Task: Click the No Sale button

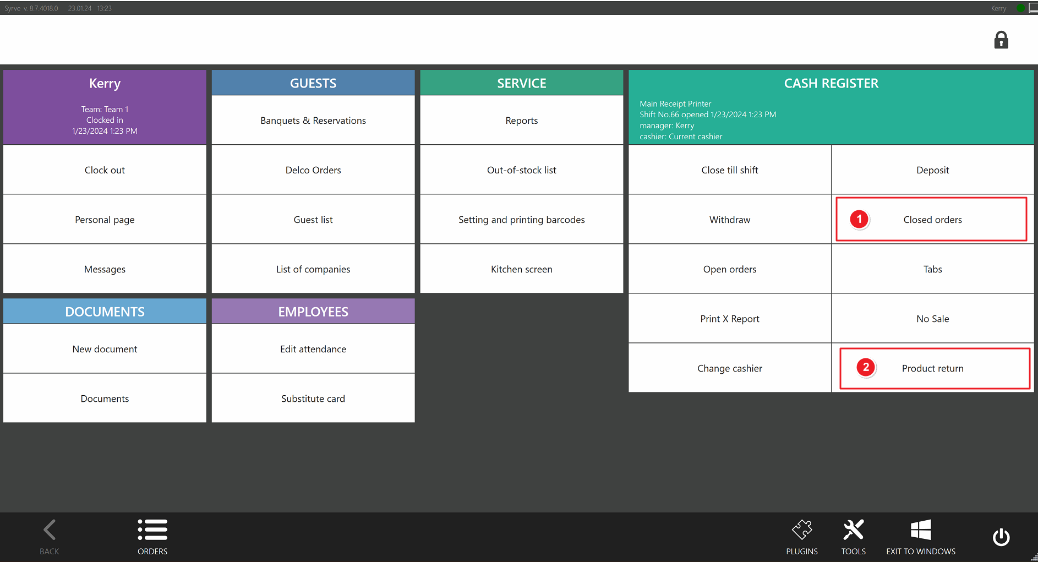Action: [x=932, y=319]
